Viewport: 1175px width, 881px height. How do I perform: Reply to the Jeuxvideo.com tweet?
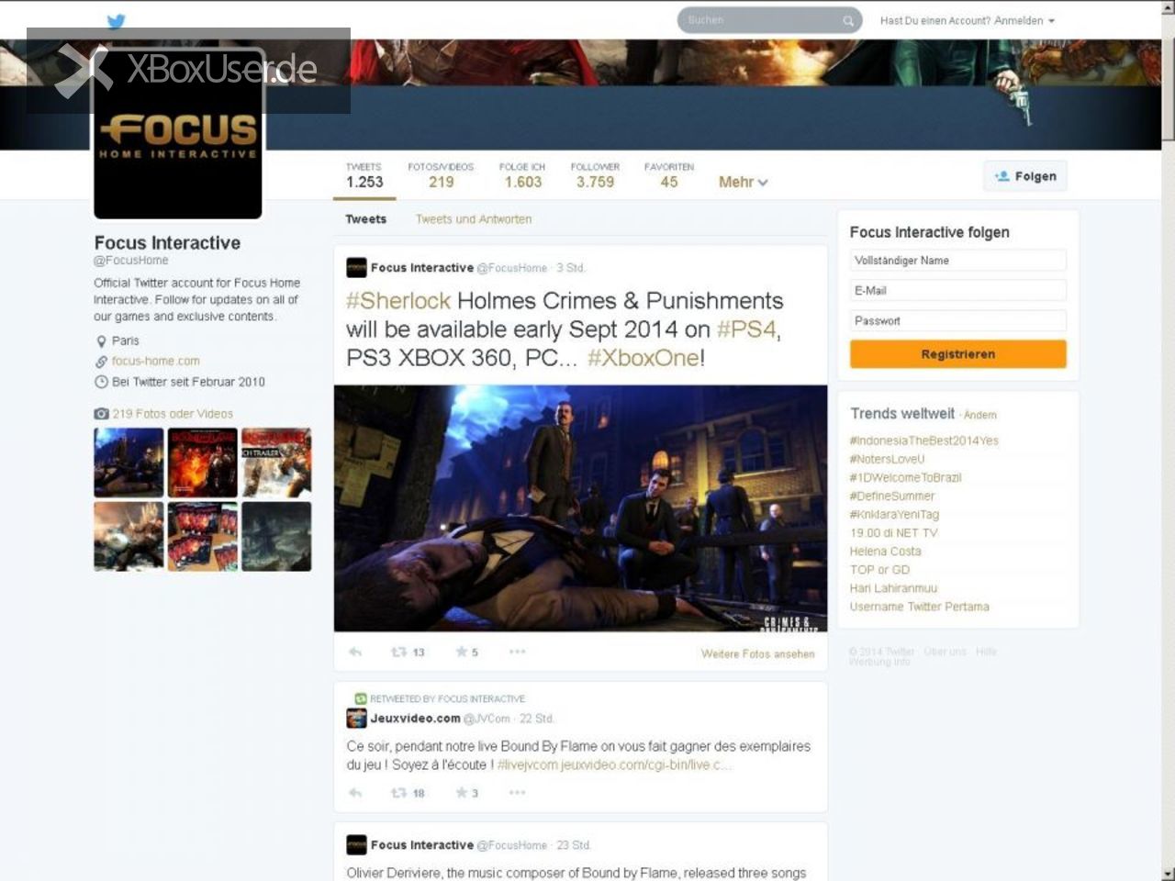[x=355, y=793]
